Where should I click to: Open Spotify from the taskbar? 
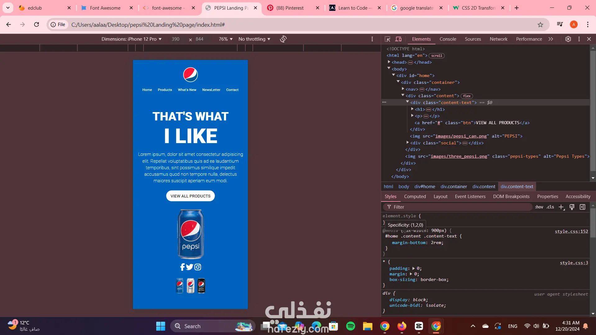tap(351, 326)
